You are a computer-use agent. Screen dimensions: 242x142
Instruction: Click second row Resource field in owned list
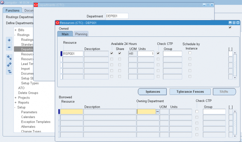73,59
